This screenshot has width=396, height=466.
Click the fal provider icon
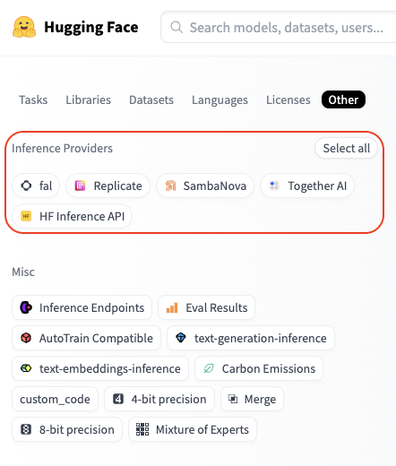(x=26, y=186)
